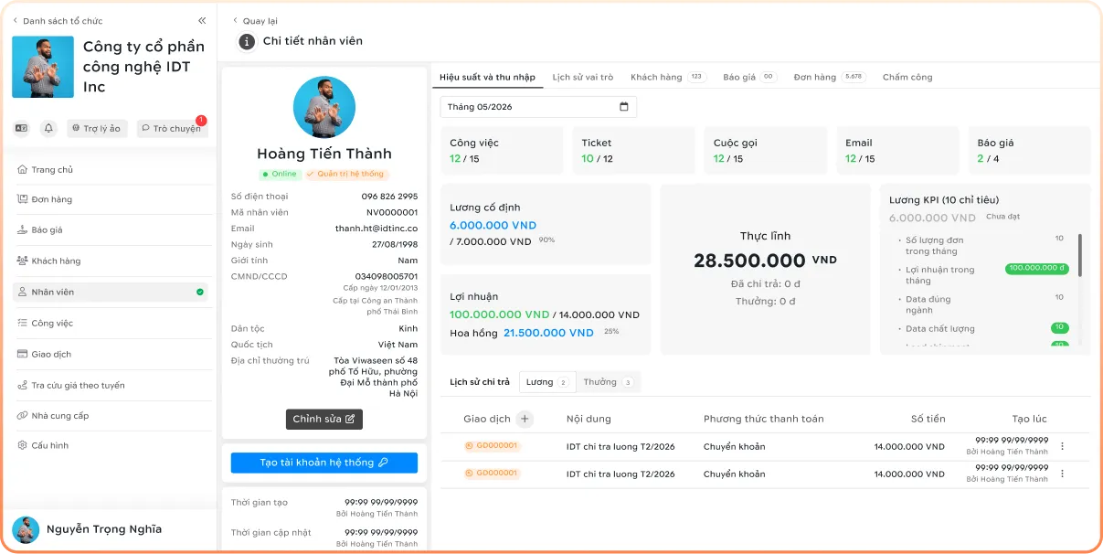Open the three-dot menu of the second payment row

(x=1062, y=474)
